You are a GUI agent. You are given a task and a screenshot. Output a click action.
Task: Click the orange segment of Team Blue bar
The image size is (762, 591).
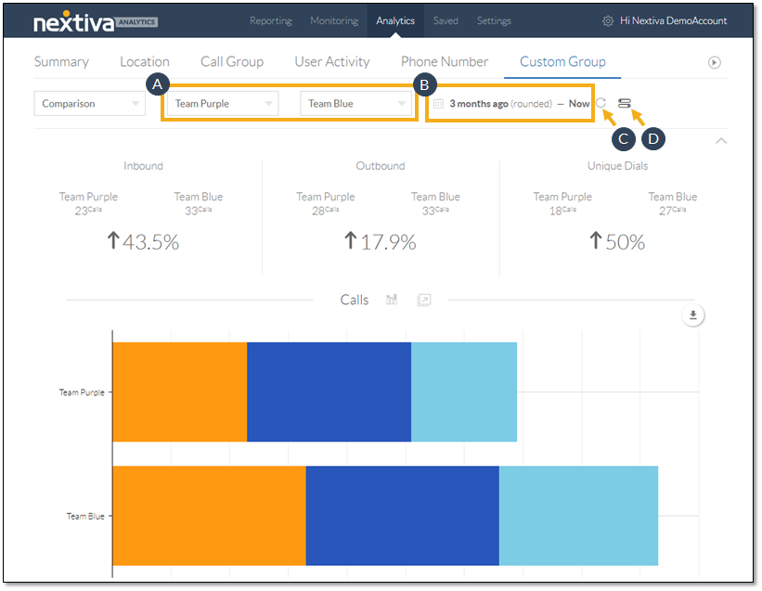click(x=210, y=516)
